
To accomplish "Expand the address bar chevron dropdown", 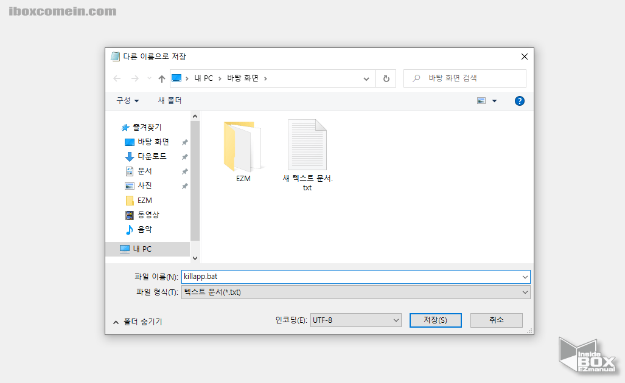I will point(366,78).
